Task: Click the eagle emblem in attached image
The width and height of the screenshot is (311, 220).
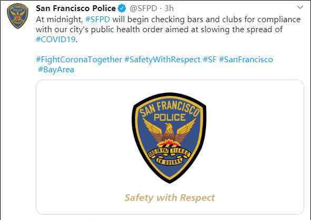Action: pyautogui.click(x=169, y=133)
